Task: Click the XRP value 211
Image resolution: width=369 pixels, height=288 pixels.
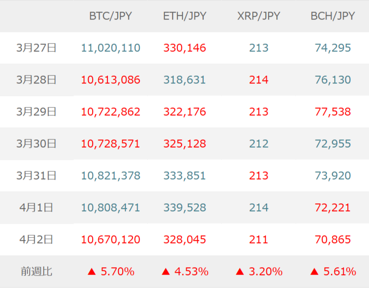Action: tap(258, 240)
